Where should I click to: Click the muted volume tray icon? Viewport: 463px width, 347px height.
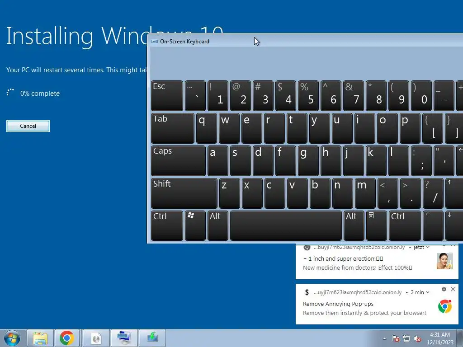tap(417, 338)
